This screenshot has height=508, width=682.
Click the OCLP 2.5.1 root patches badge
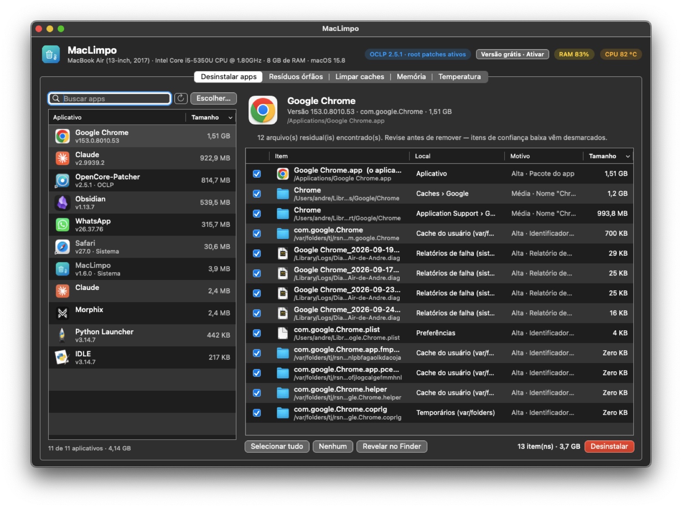(418, 54)
